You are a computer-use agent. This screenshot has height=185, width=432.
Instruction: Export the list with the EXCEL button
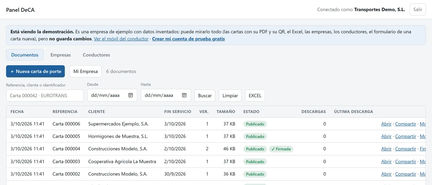coord(255,95)
